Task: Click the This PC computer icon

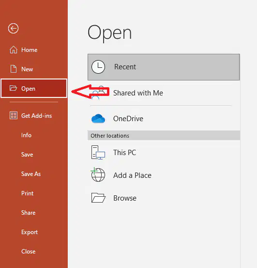Action: pos(98,153)
